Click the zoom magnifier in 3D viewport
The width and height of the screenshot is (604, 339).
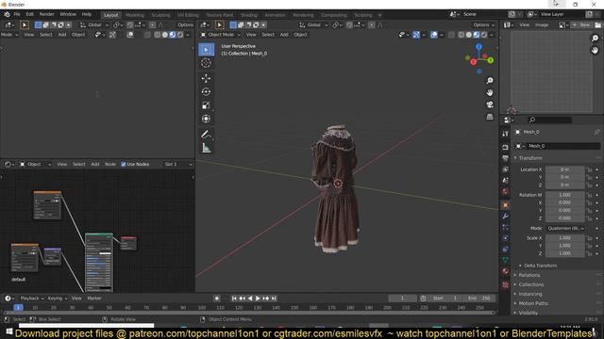tap(490, 81)
